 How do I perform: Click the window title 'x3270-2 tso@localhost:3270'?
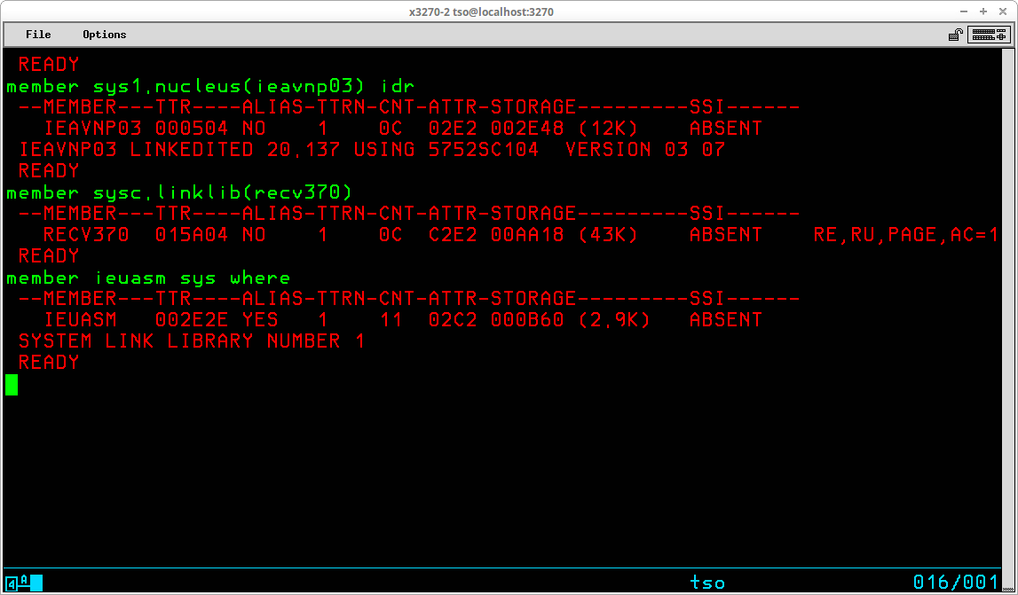tap(481, 12)
